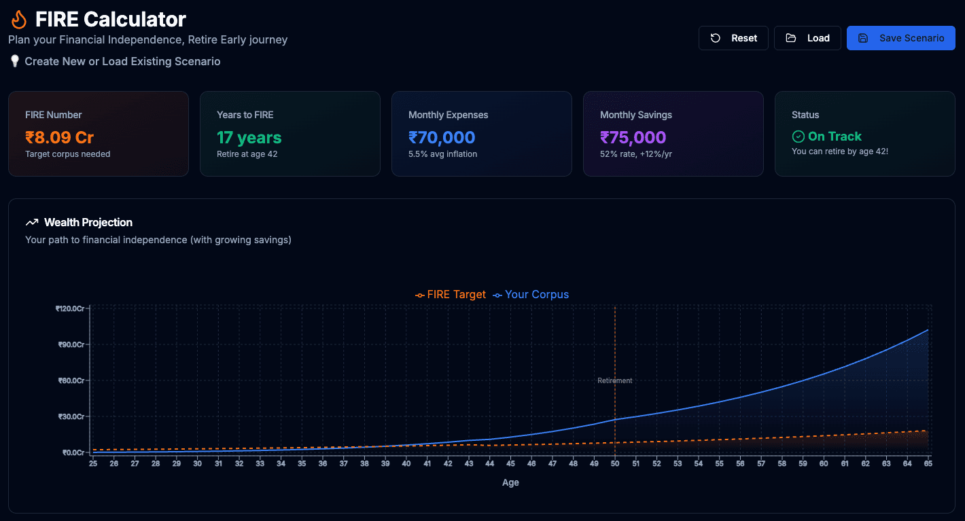Click the Create New or Load Existing Scenario text

[x=122, y=61]
